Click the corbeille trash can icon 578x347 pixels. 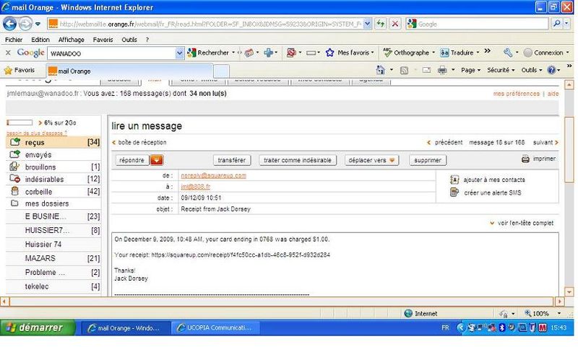click(x=14, y=191)
